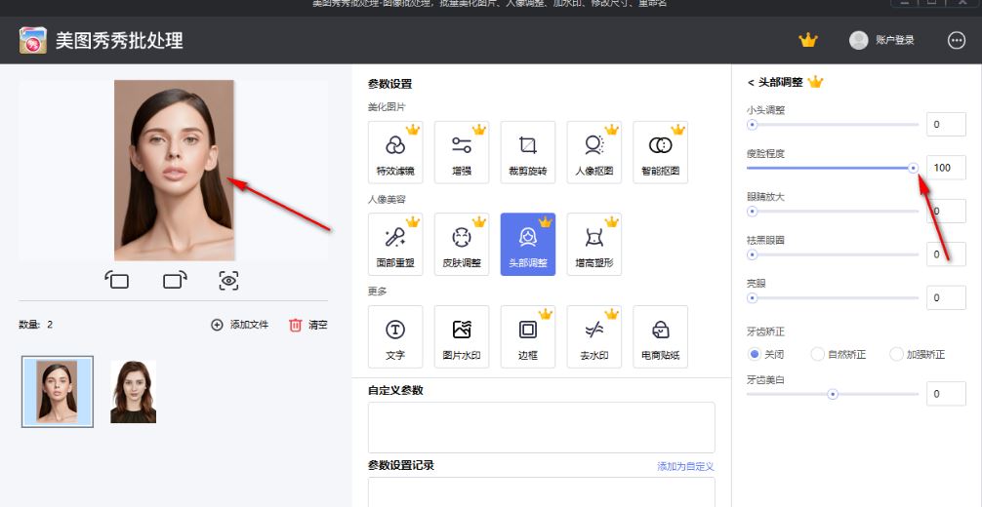Screen dimensions: 982x507
Task: Select the 面部重塑 face reshape tool
Action: (395, 244)
